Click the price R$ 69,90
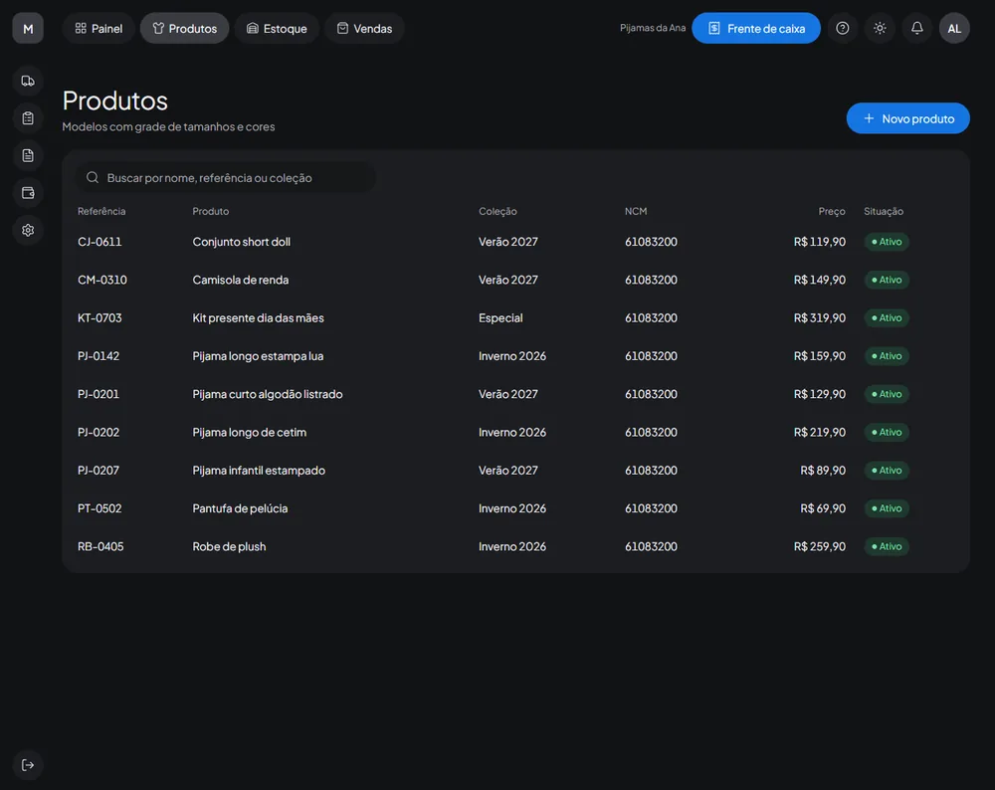Image resolution: width=995 pixels, height=790 pixels. [823, 508]
